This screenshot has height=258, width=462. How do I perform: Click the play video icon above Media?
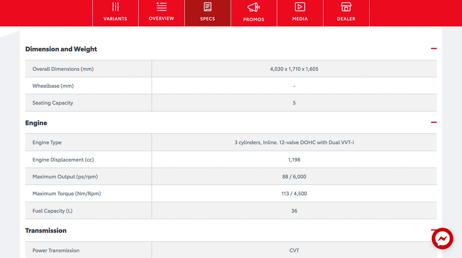point(300,7)
